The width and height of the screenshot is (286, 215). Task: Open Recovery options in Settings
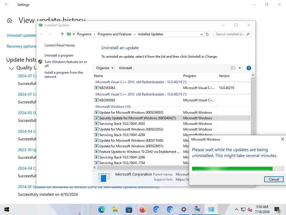point(22,46)
